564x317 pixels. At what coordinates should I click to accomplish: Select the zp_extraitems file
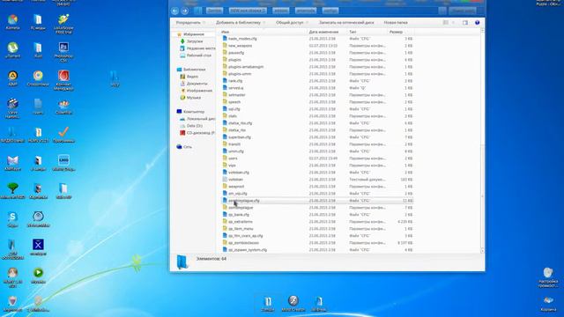316,222
